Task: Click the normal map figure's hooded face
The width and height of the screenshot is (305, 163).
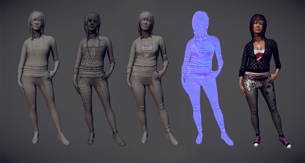Action: [x=201, y=24]
